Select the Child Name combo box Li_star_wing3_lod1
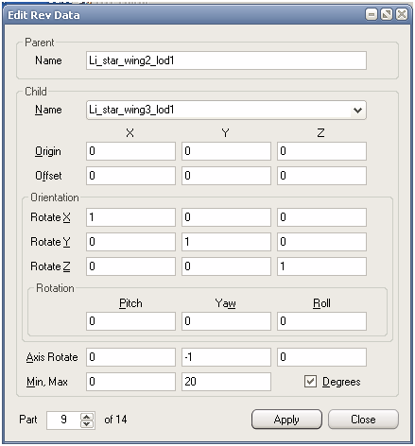This screenshot has height=446, width=415. tap(226, 111)
